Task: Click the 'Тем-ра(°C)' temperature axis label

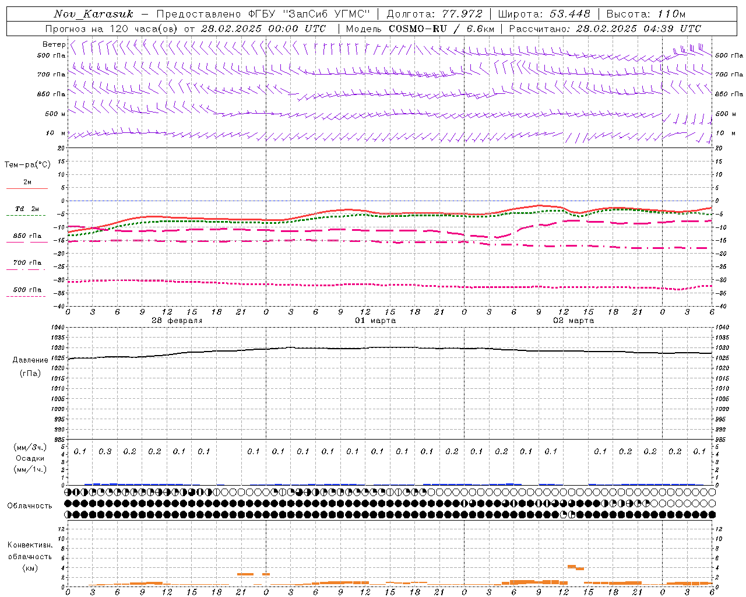Action: tap(27, 165)
